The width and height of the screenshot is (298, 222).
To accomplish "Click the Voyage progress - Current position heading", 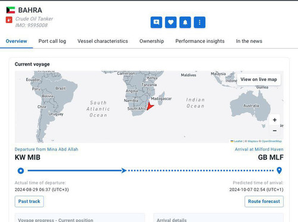I will [x=55, y=220].
